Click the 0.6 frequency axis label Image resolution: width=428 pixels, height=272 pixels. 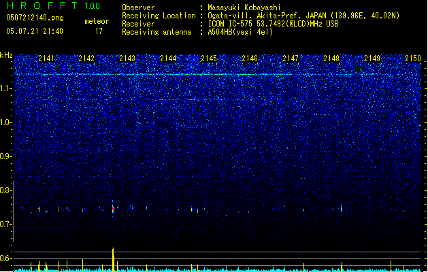(6, 258)
